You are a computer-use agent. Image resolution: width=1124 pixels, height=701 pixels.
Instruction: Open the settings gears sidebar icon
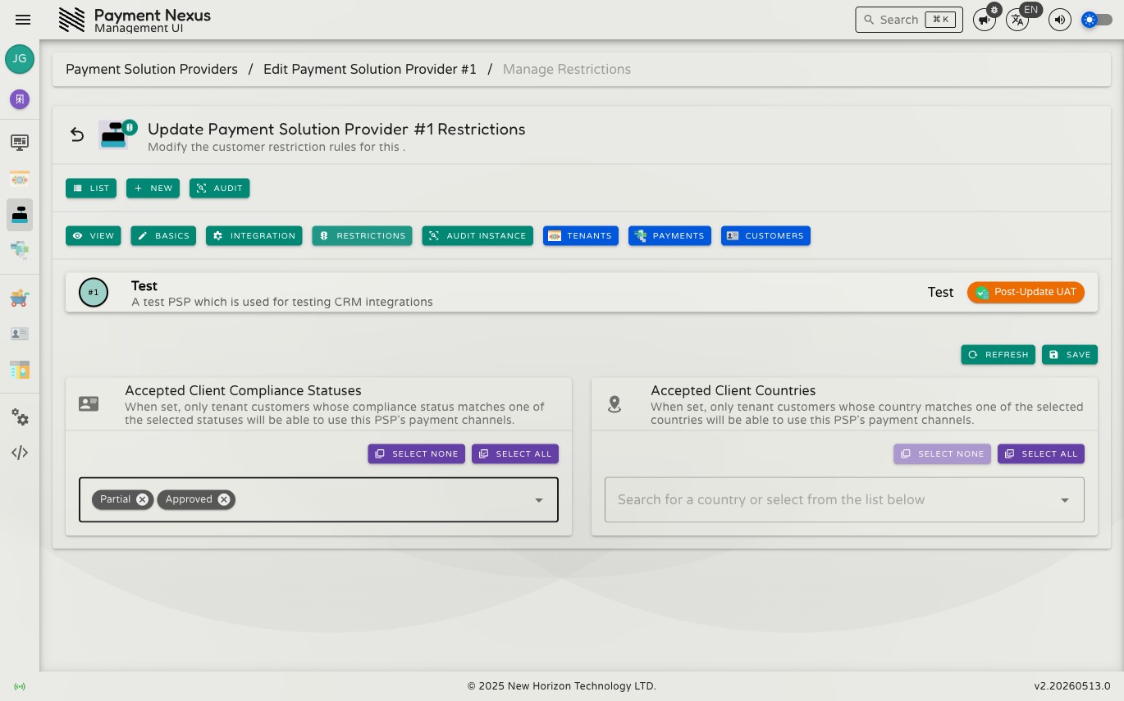click(x=20, y=417)
